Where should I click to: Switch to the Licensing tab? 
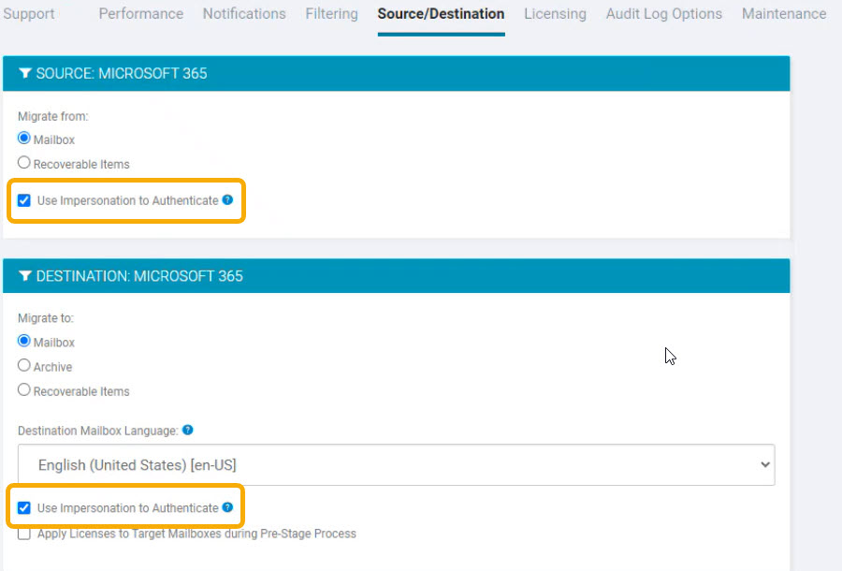pos(554,13)
